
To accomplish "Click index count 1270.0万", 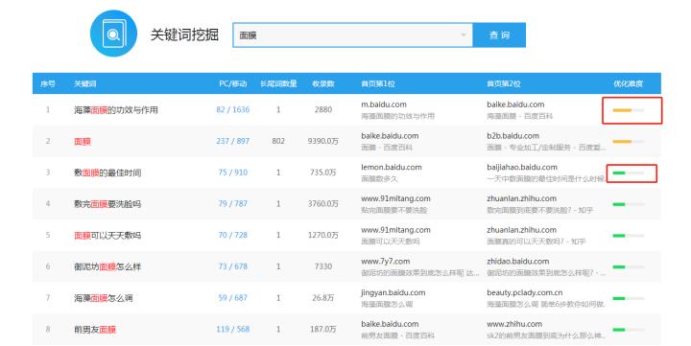I will tap(323, 235).
